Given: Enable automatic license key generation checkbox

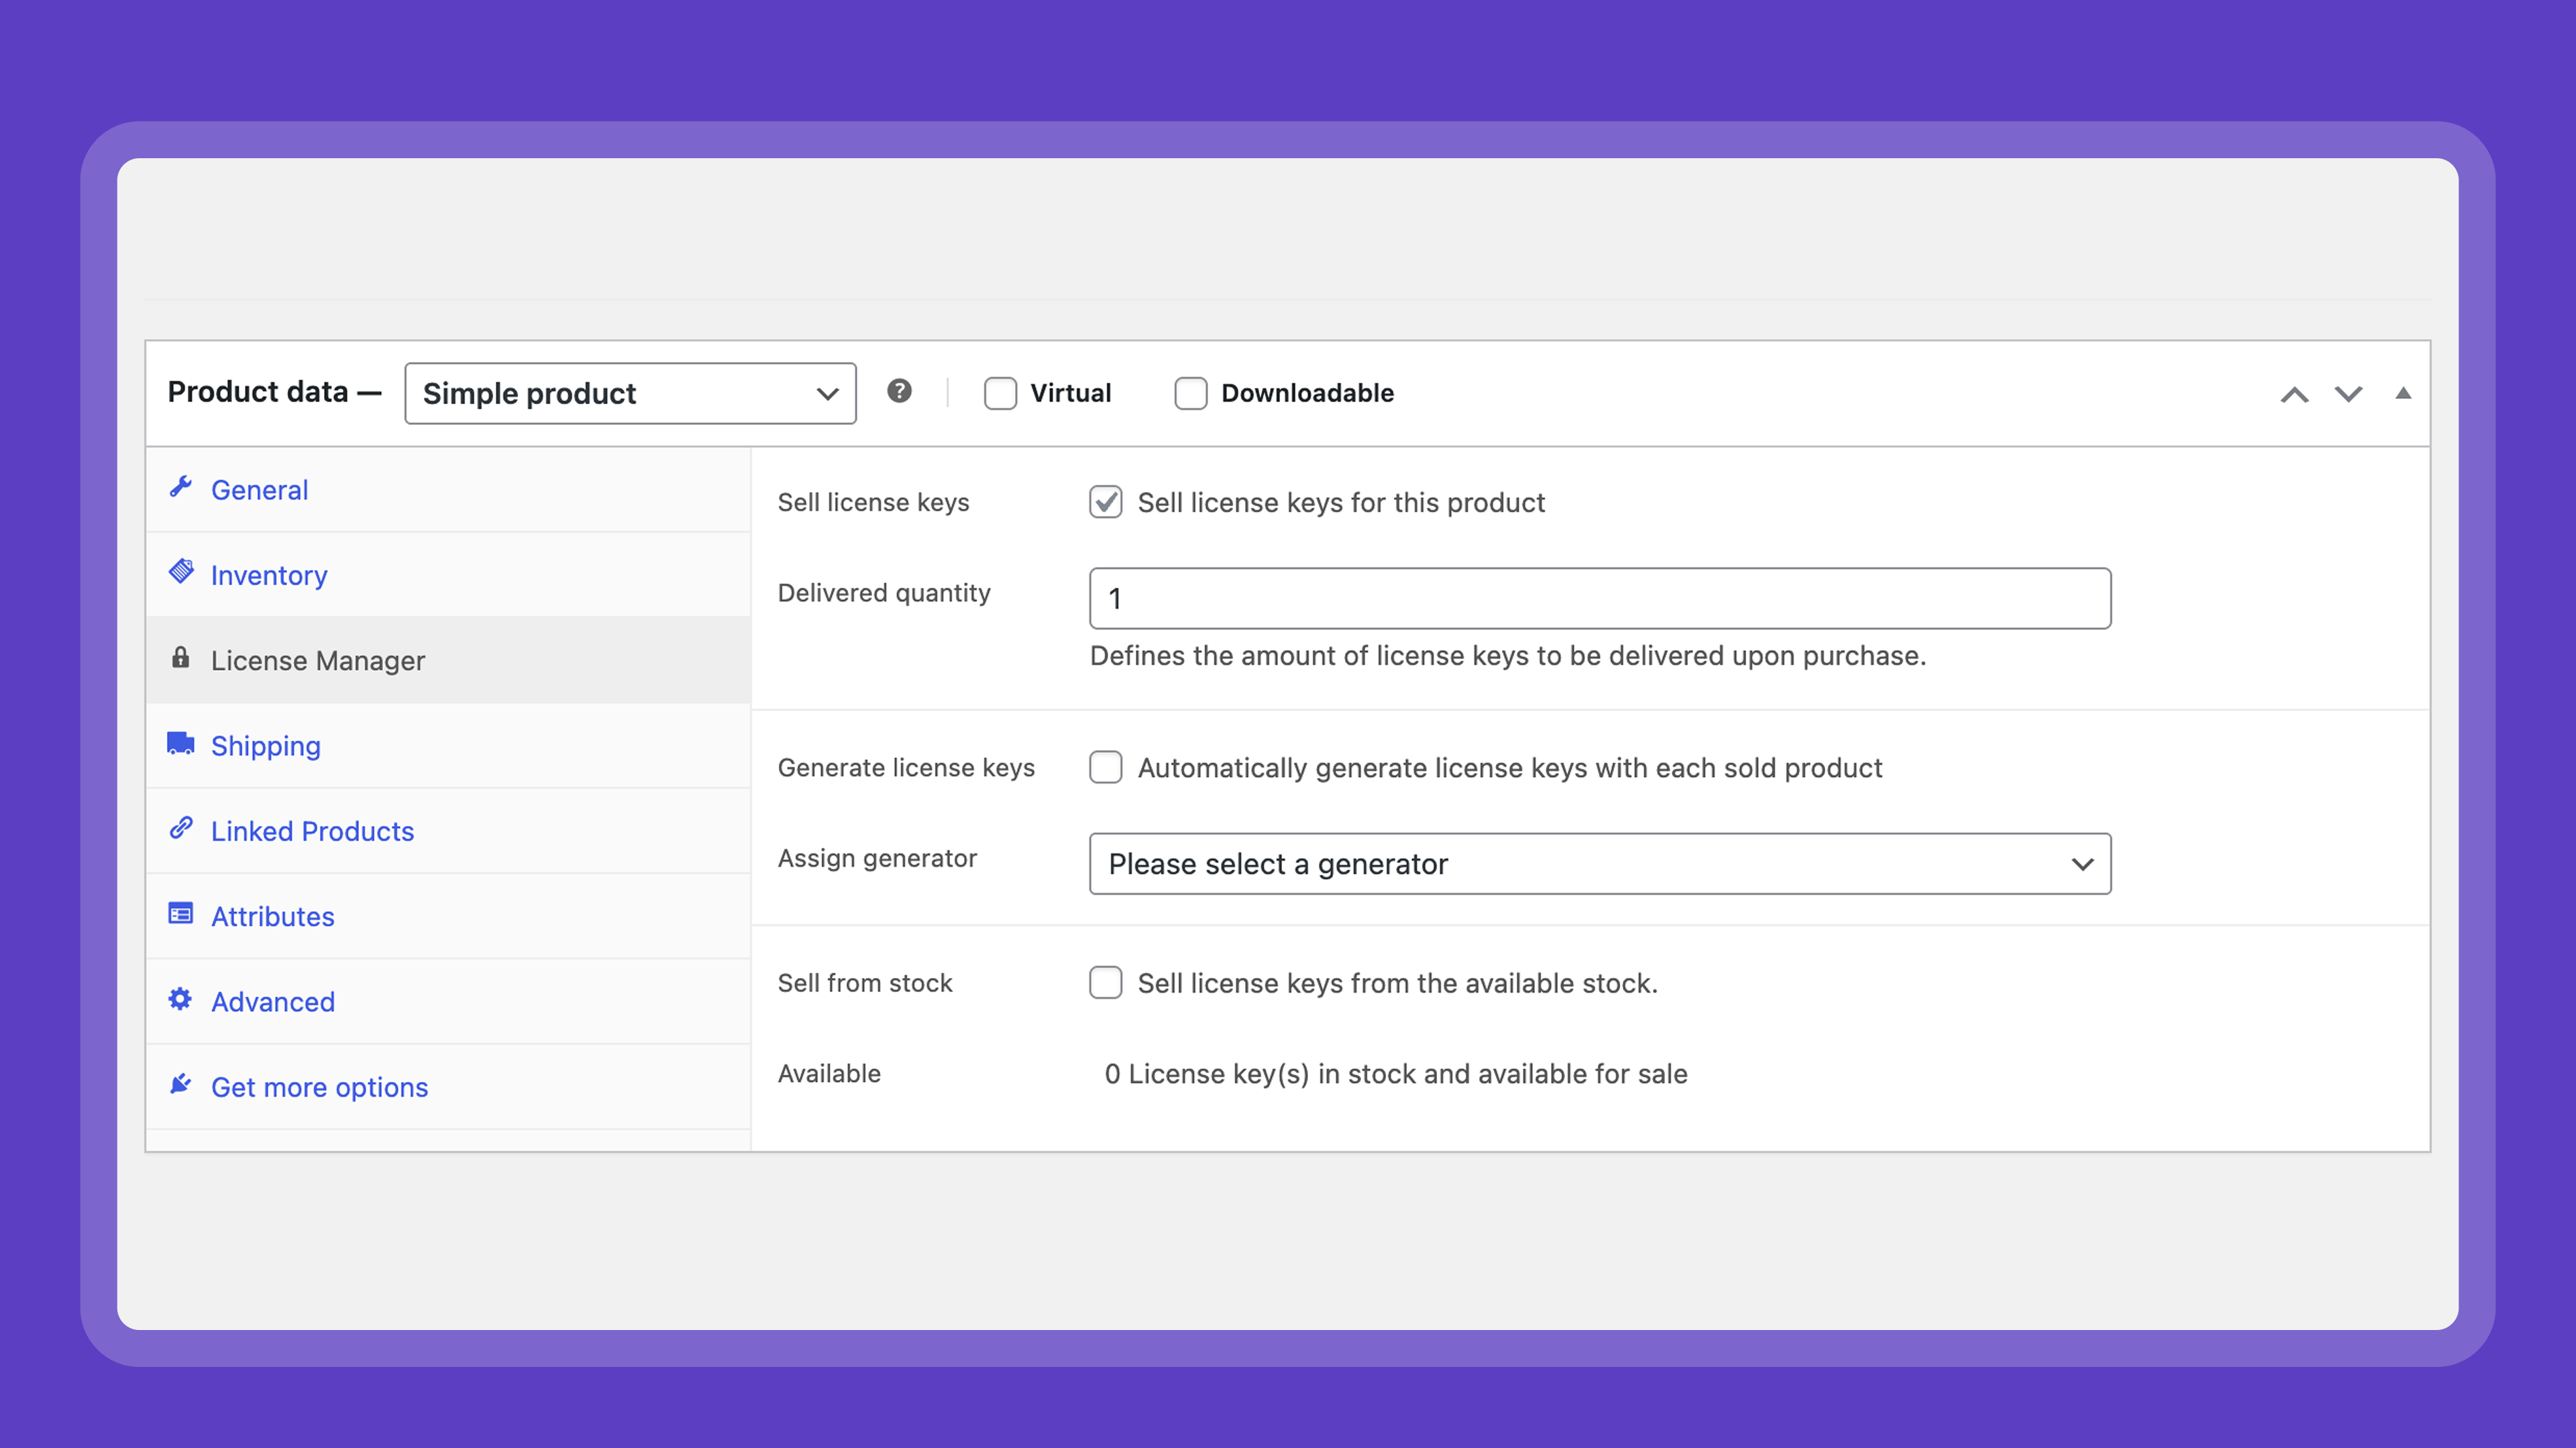Looking at the screenshot, I should click(x=1105, y=768).
